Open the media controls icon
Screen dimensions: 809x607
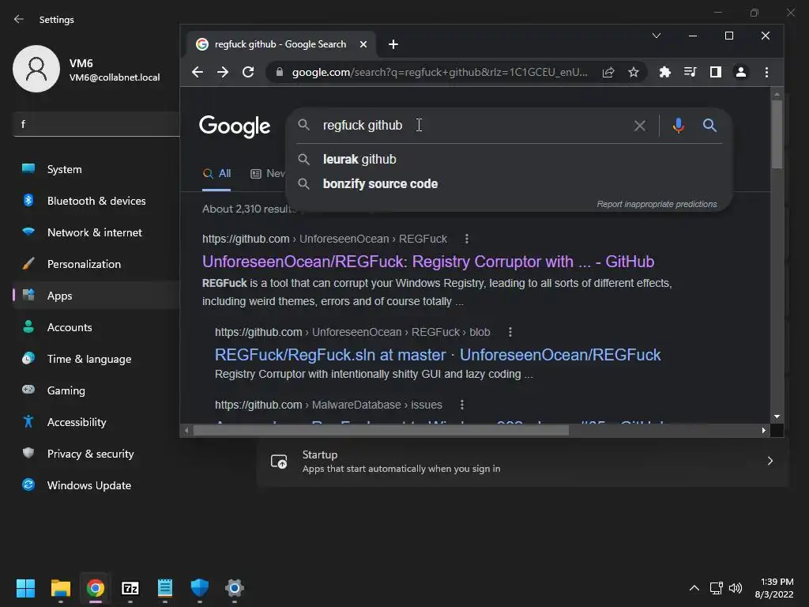(x=690, y=72)
